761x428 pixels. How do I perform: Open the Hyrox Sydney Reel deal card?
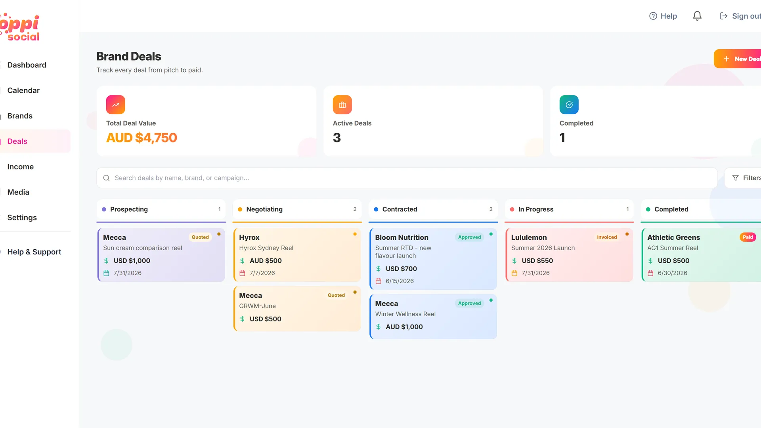coord(297,255)
